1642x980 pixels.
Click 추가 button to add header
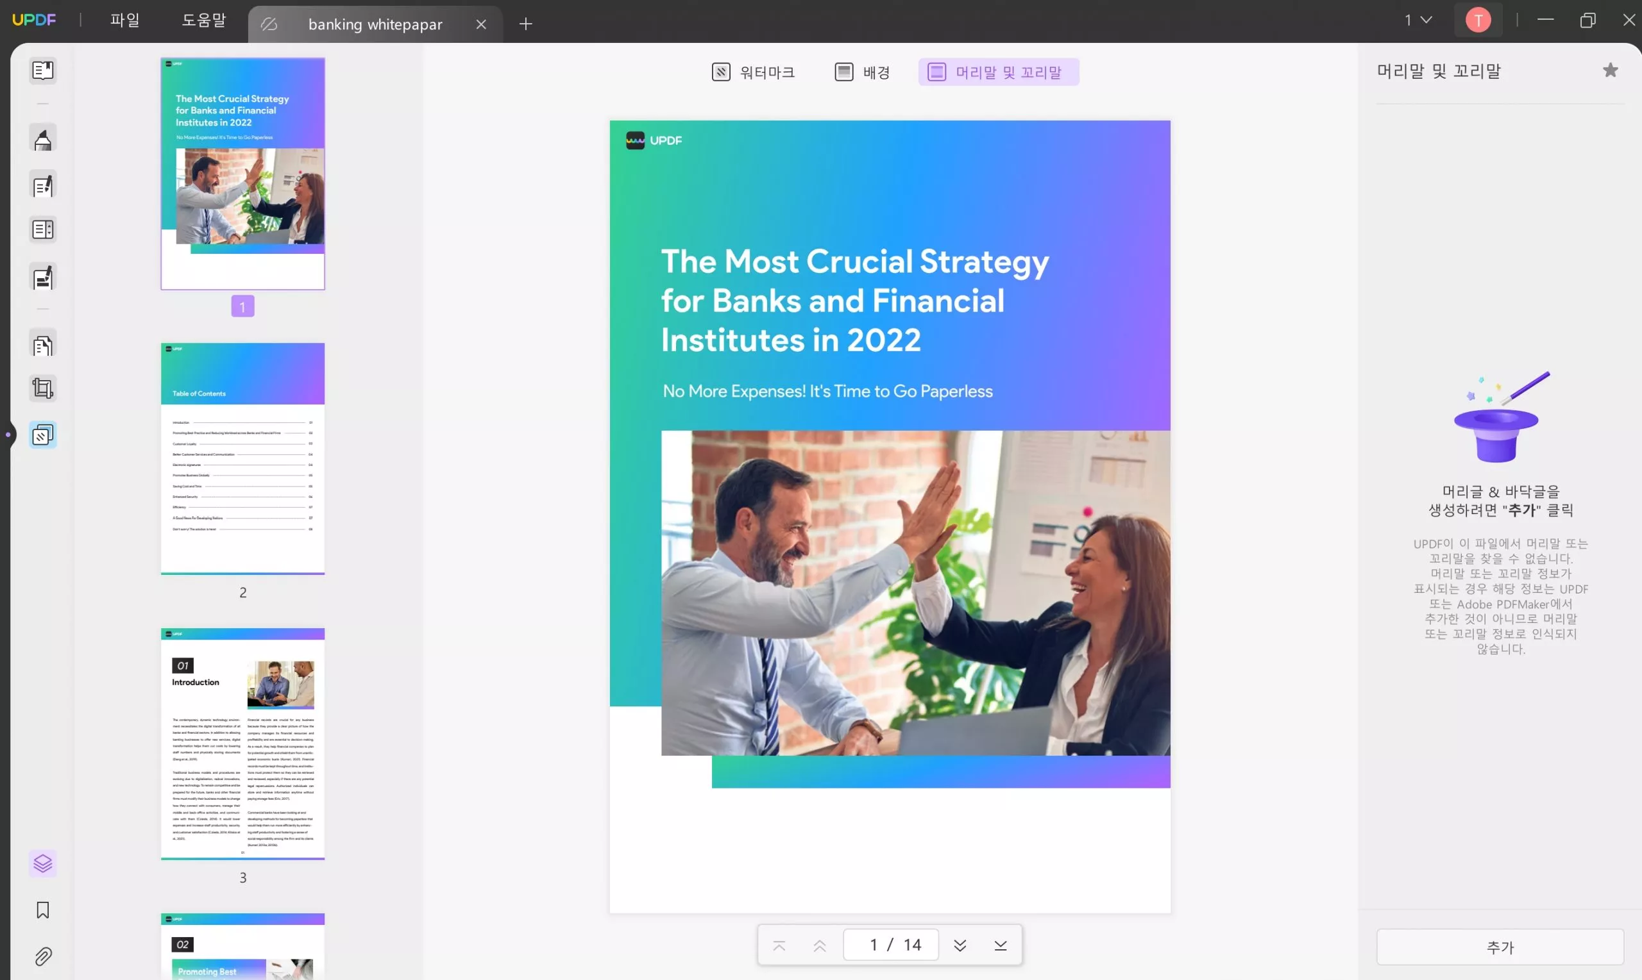(x=1500, y=947)
